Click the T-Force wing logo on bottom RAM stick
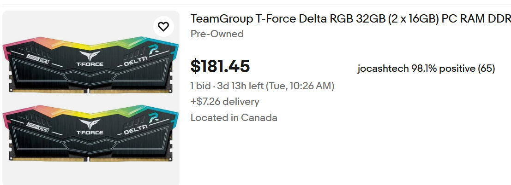Screen dimensions: 511x185 pos(90,123)
